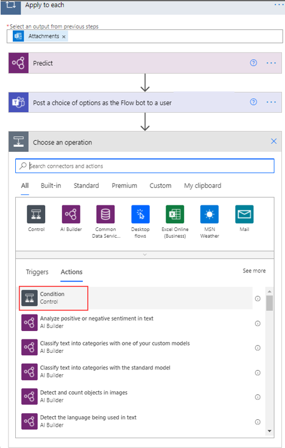285x448 pixels.
Task: Click the Predict AI Builder icon
Action: 18,63
